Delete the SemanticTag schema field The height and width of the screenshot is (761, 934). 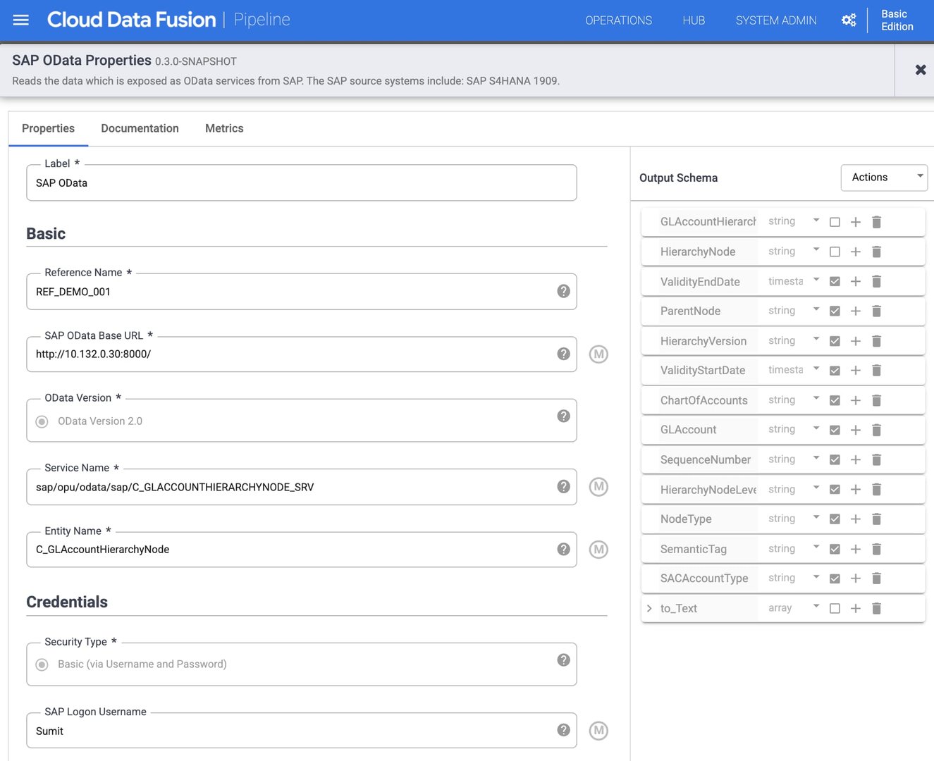876,548
